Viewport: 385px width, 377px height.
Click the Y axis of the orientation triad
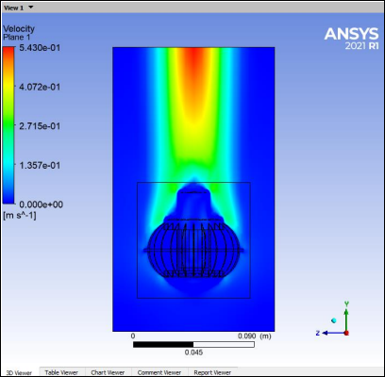[346, 318]
